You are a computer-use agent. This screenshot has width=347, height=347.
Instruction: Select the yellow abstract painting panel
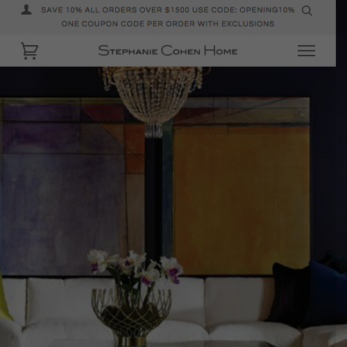pyautogui.click(x=241, y=186)
